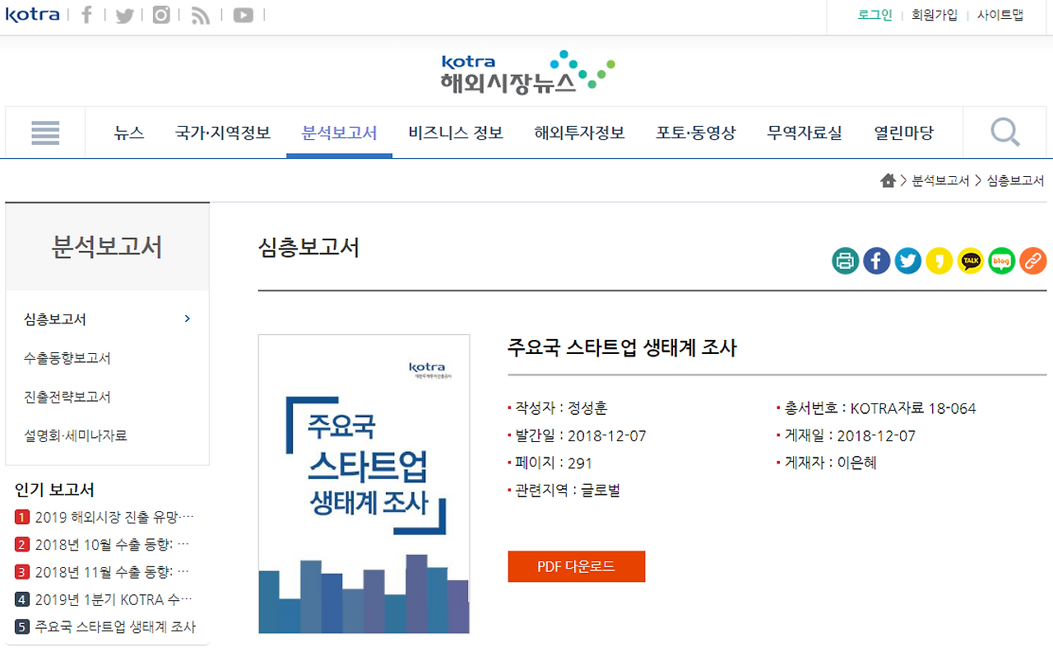Open the 무역자료실 navigation menu
The width and height of the screenshot is (1053, 656).
(x=805, y=133)
